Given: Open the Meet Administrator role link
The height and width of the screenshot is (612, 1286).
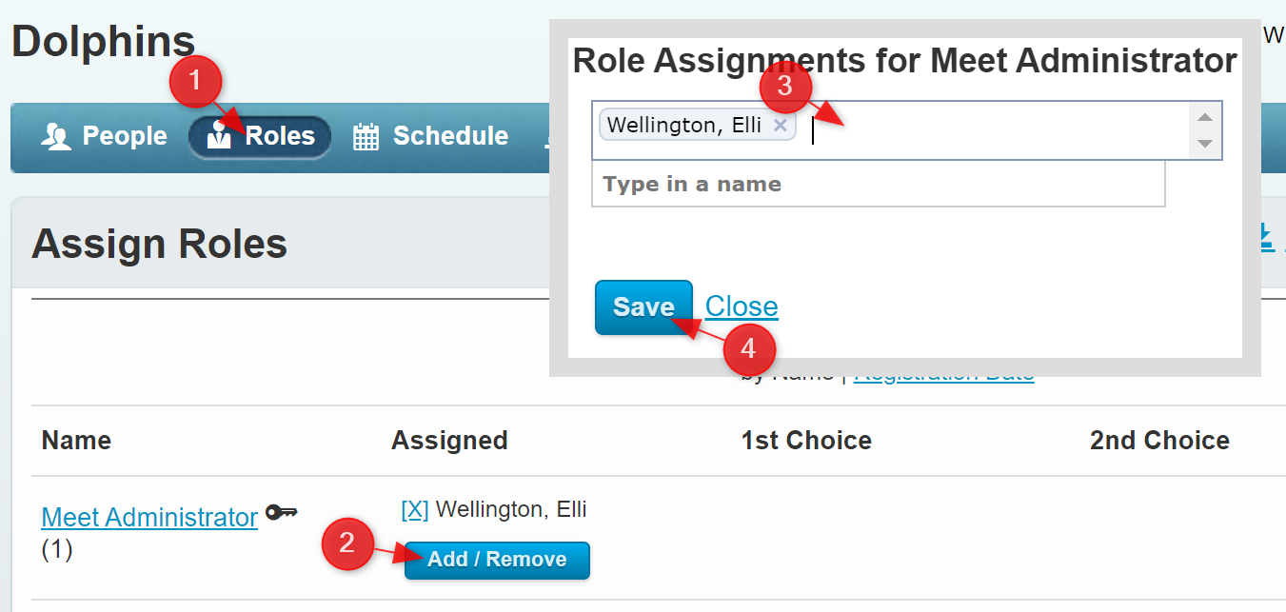Looking at the screenshot, I should pos(149,518).
